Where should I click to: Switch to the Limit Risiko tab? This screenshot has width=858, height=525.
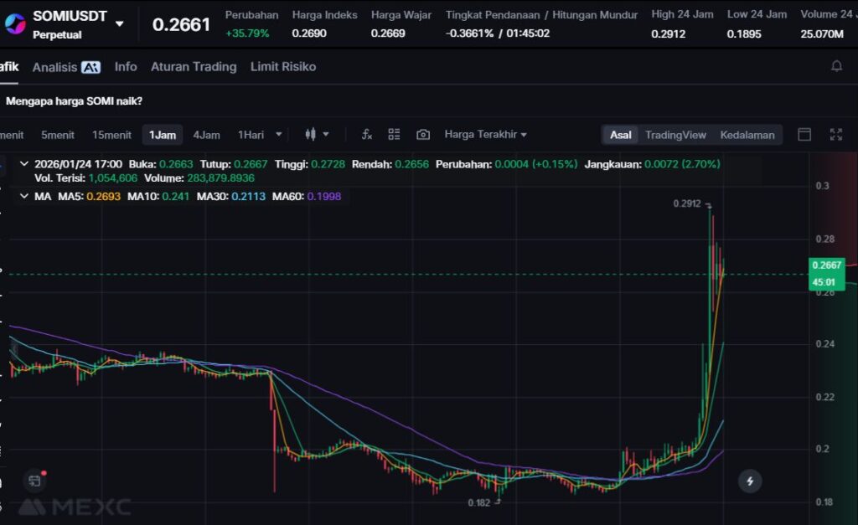(283, 67)
